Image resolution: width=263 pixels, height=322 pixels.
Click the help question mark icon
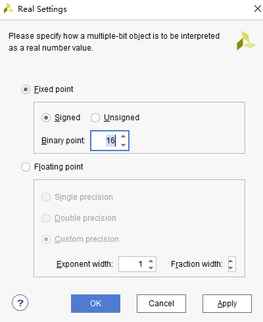click(x=20, y=303)
